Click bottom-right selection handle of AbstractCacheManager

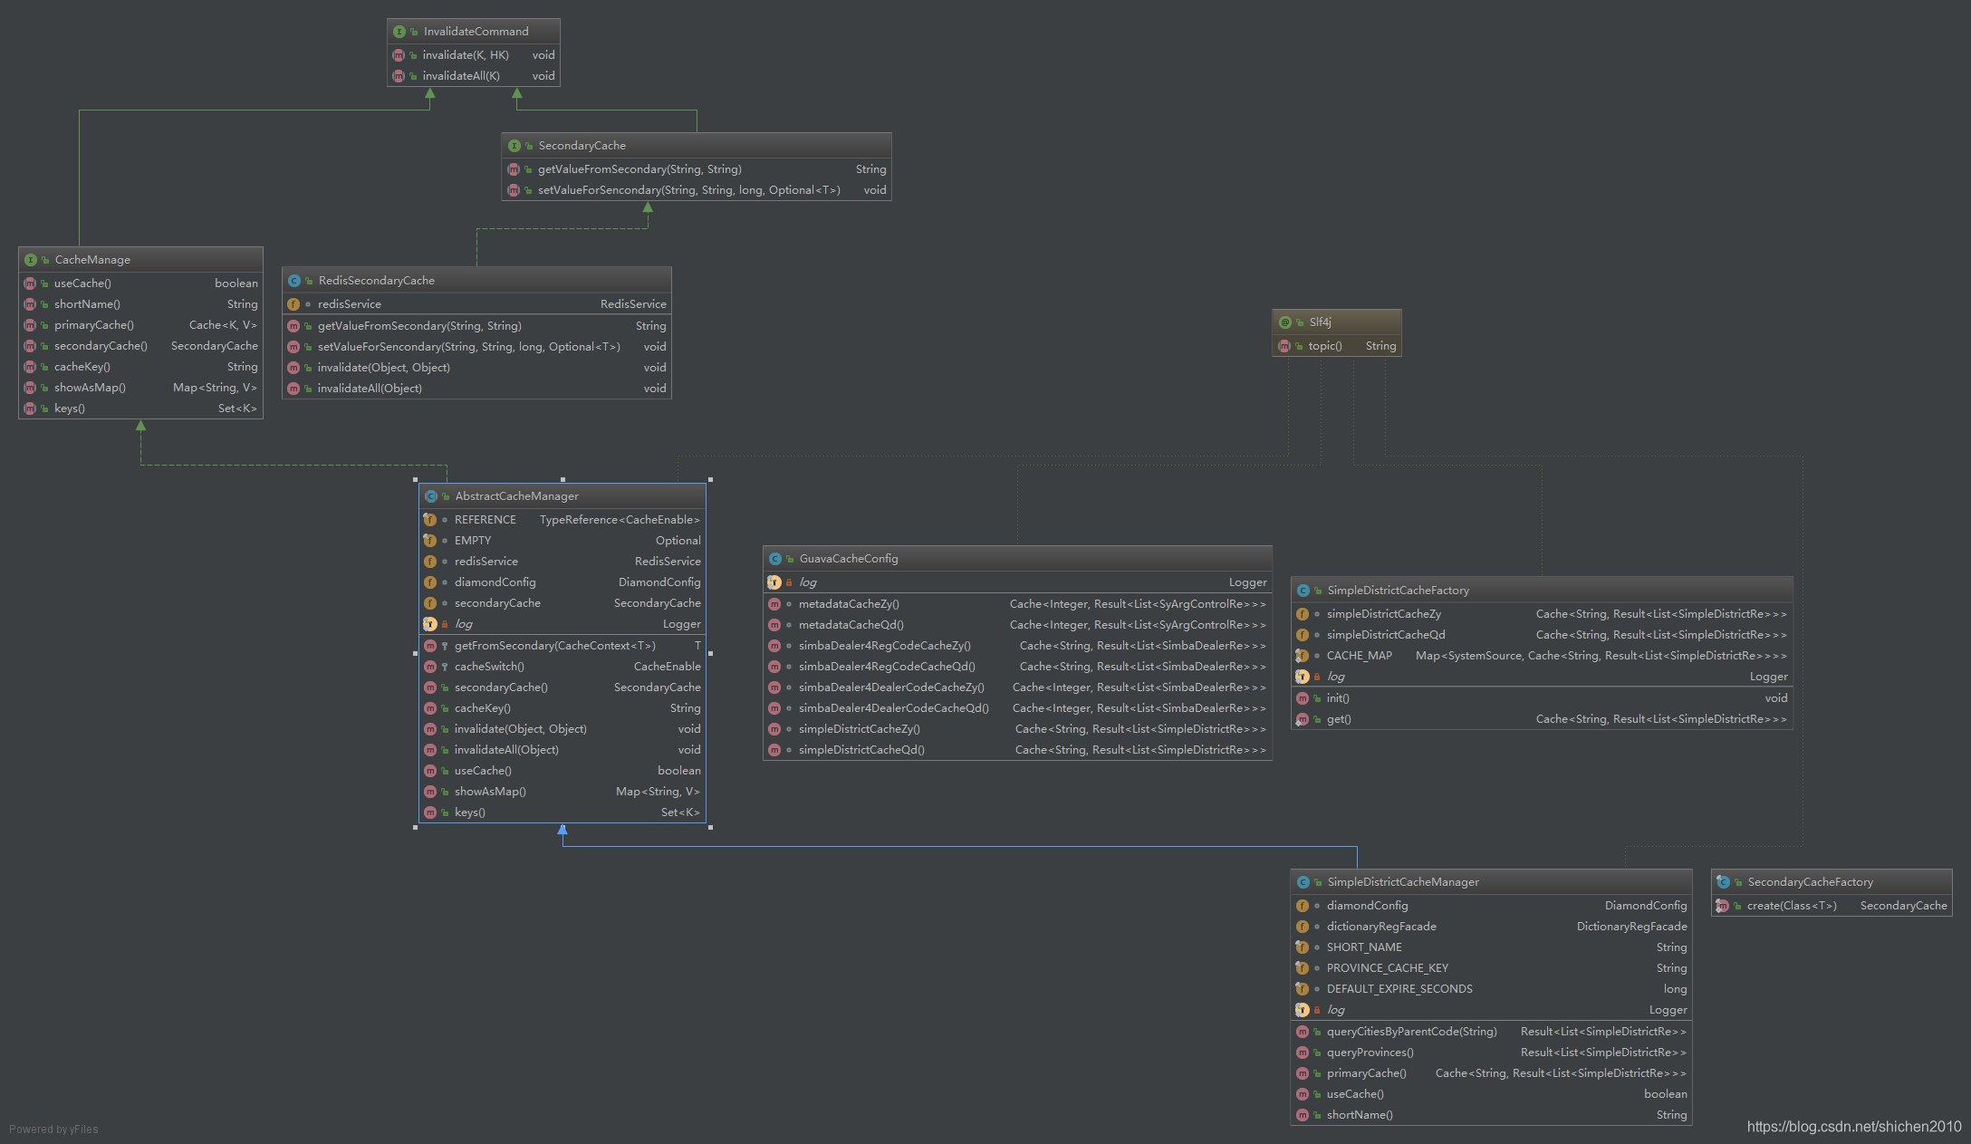tap(710, 827)
